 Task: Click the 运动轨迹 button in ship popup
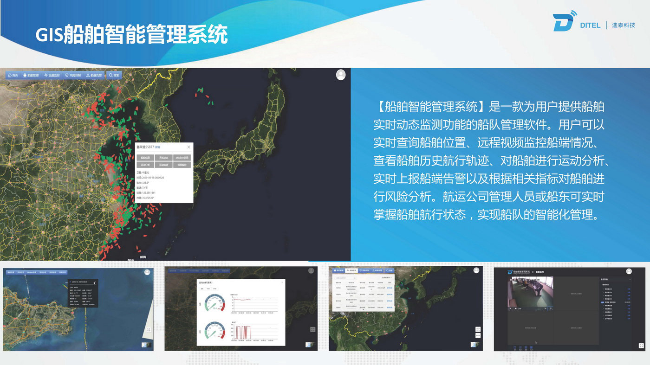click(163, 165)
